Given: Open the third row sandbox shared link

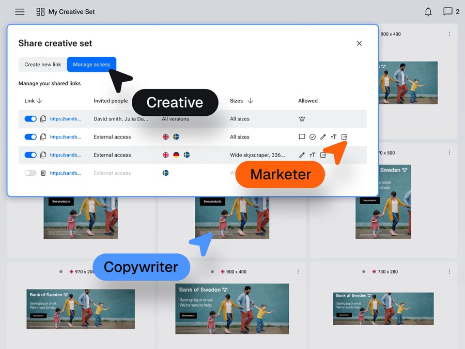Looking at the screenshot, I should click(66, 155).
